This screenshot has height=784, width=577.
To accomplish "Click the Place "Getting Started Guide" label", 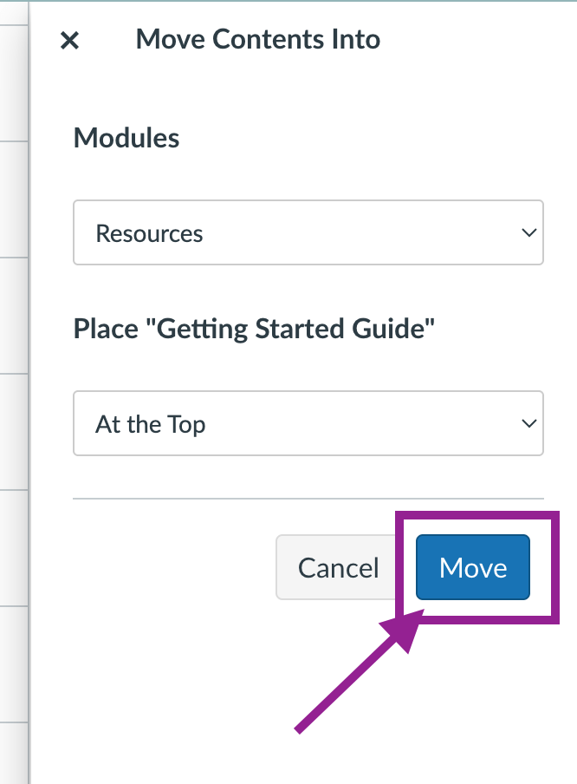I will pyautogui.click(x=254, y=329).
